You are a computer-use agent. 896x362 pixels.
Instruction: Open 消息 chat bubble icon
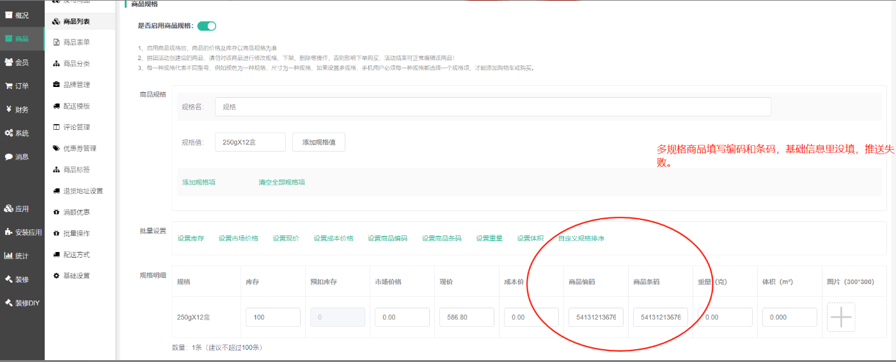click(x=9, y=157)
